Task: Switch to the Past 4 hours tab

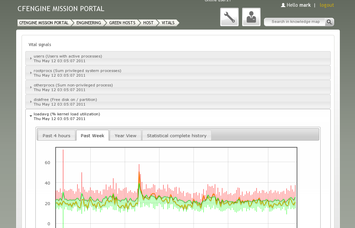Action: coord(56,136)
